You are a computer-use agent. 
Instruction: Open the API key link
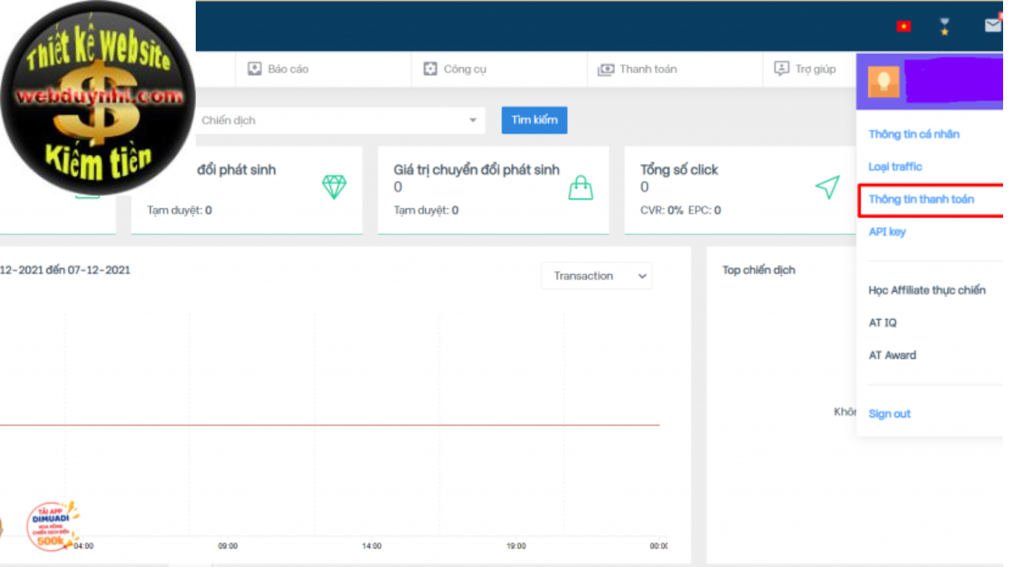887,232
